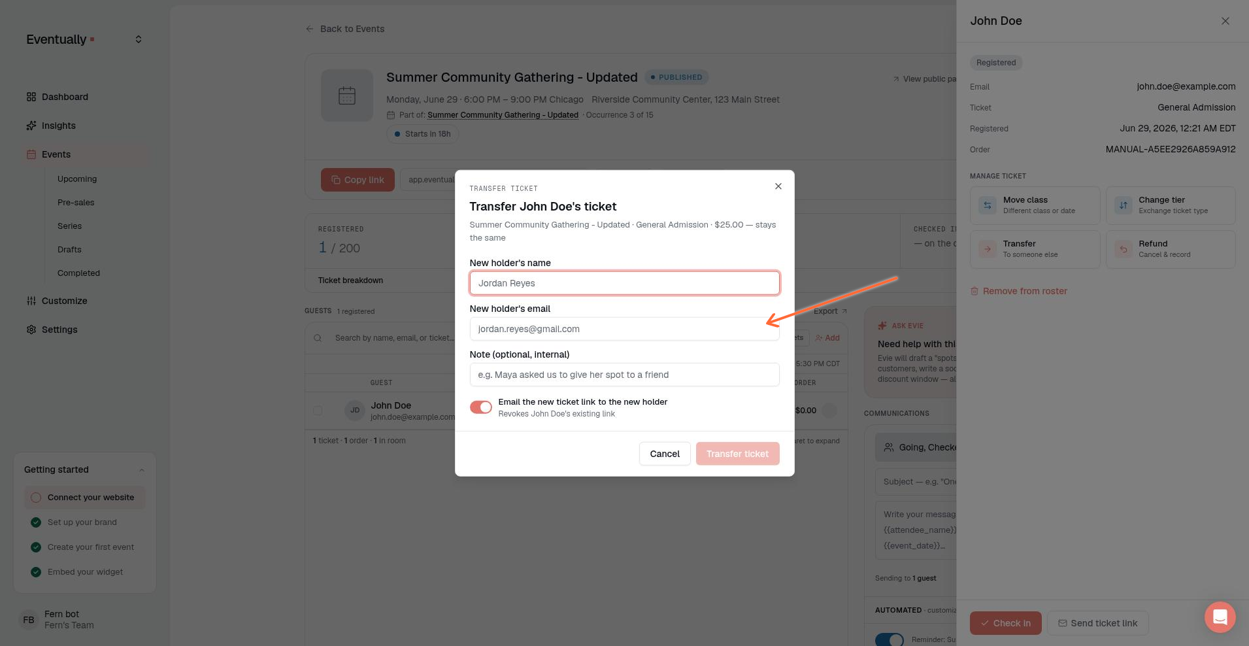Click the Connect your website circle icon
The width and height of the screenshot is (1249, 646).
pos(36,498)
